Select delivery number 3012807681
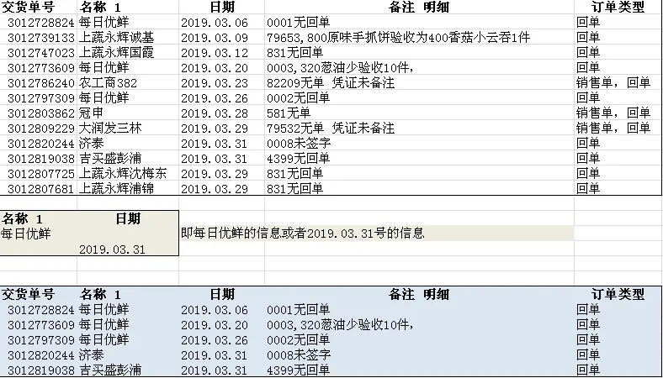 coord(41,189)
